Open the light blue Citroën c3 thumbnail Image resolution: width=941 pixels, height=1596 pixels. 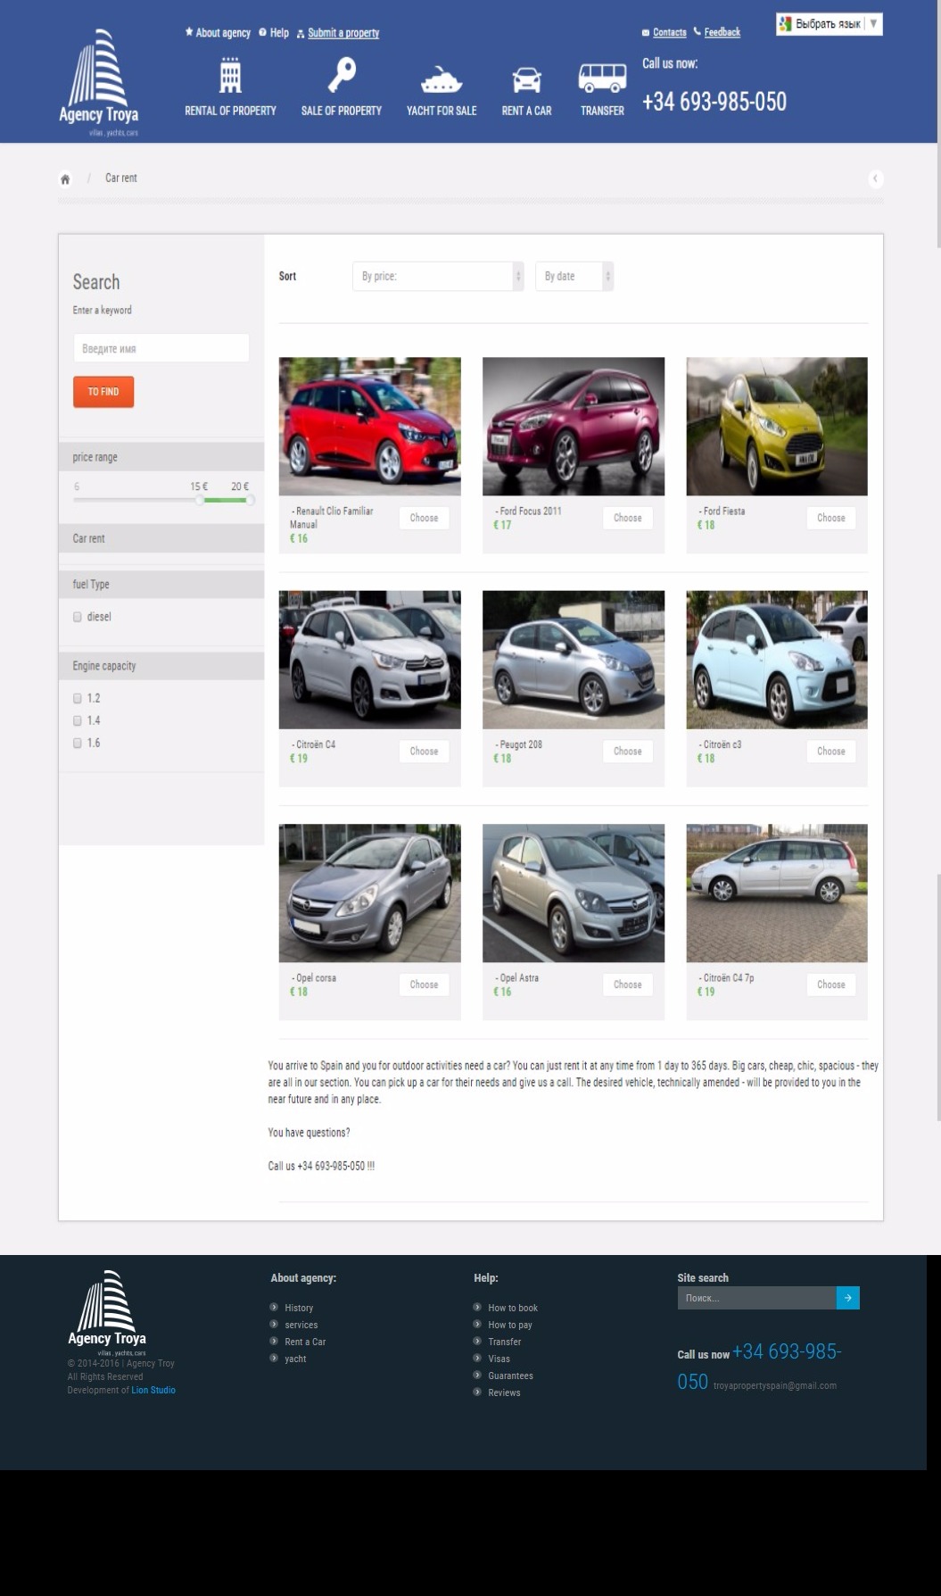click(x=777, y=660)
